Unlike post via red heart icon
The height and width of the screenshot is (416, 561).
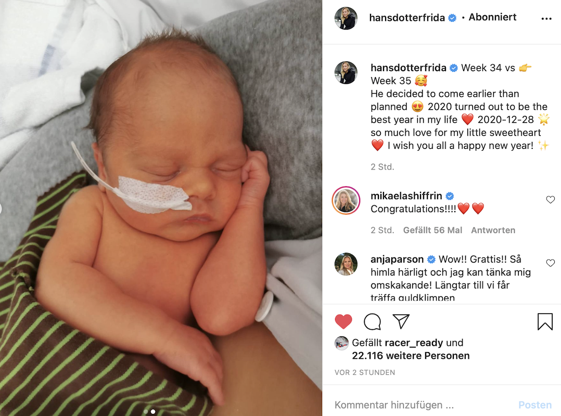(x=343, y=322)
